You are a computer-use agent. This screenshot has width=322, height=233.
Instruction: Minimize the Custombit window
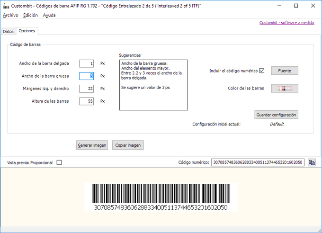pyautogui.click(x=279, y=6)
